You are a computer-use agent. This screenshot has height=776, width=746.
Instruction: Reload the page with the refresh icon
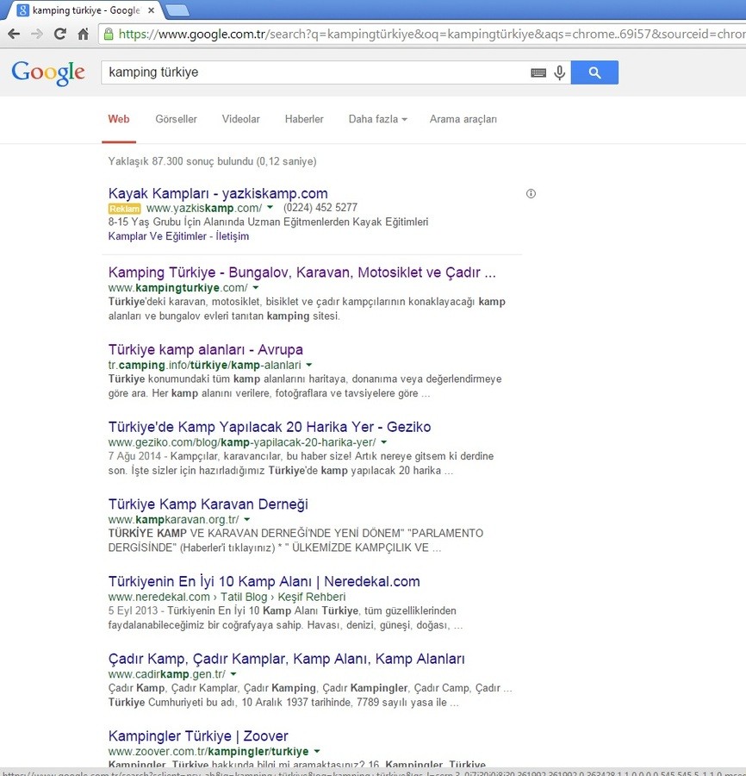[59, 34]
